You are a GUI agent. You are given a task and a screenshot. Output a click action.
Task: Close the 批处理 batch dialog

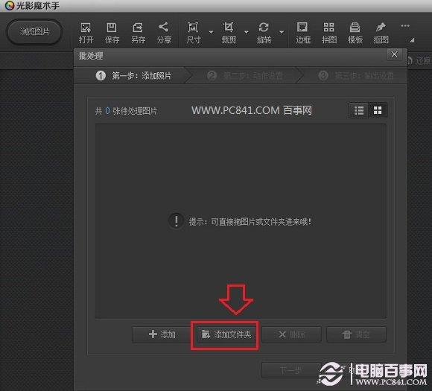(x=394, y=54)
